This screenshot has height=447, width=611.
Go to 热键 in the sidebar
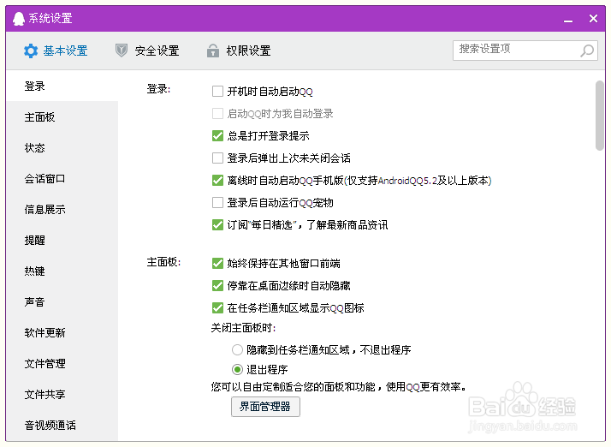(x=62, y=271)
